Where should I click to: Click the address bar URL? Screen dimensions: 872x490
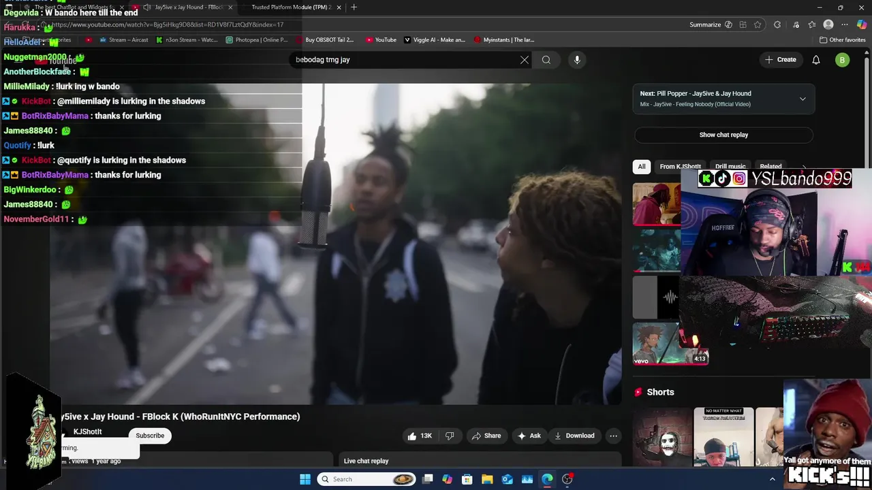tap(167, 24)
